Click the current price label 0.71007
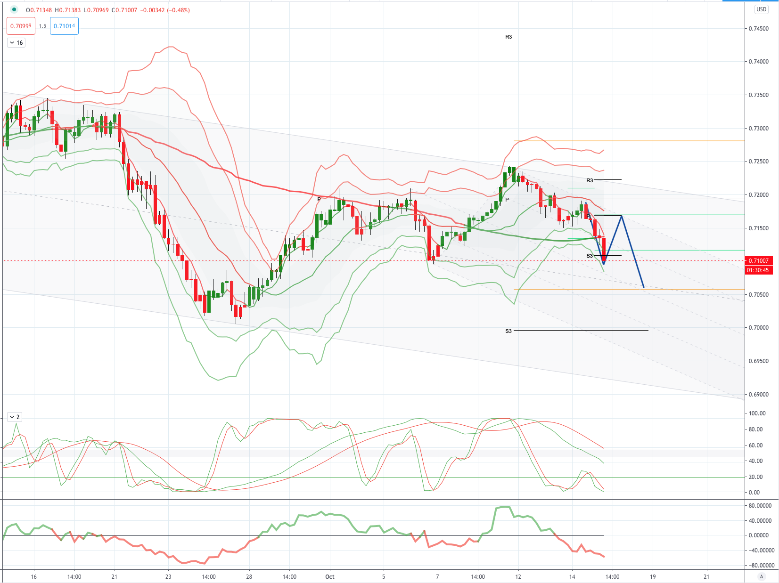Screen dimensions: 779x583 (758, 260)
